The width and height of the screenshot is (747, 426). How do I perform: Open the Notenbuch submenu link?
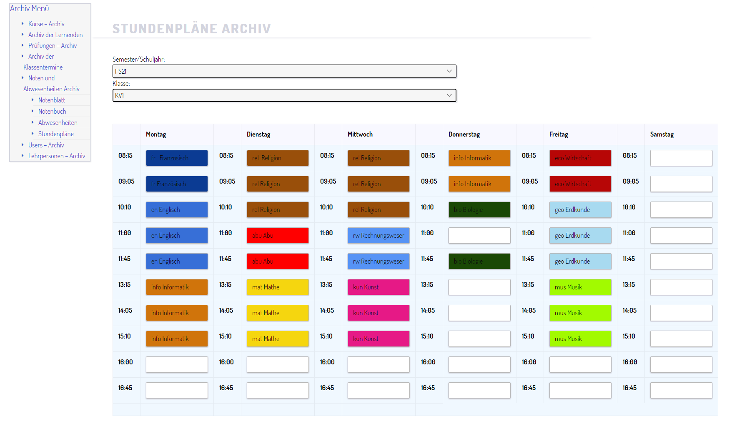tap(52, 111)
